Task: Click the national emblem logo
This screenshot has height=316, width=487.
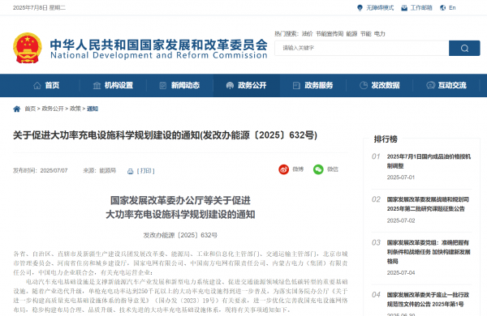Action: 28,48
